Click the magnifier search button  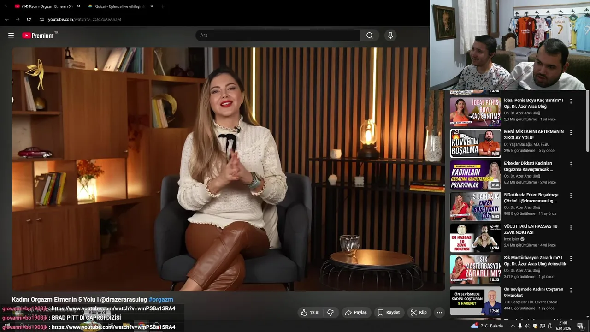click(x=370, y=36)
